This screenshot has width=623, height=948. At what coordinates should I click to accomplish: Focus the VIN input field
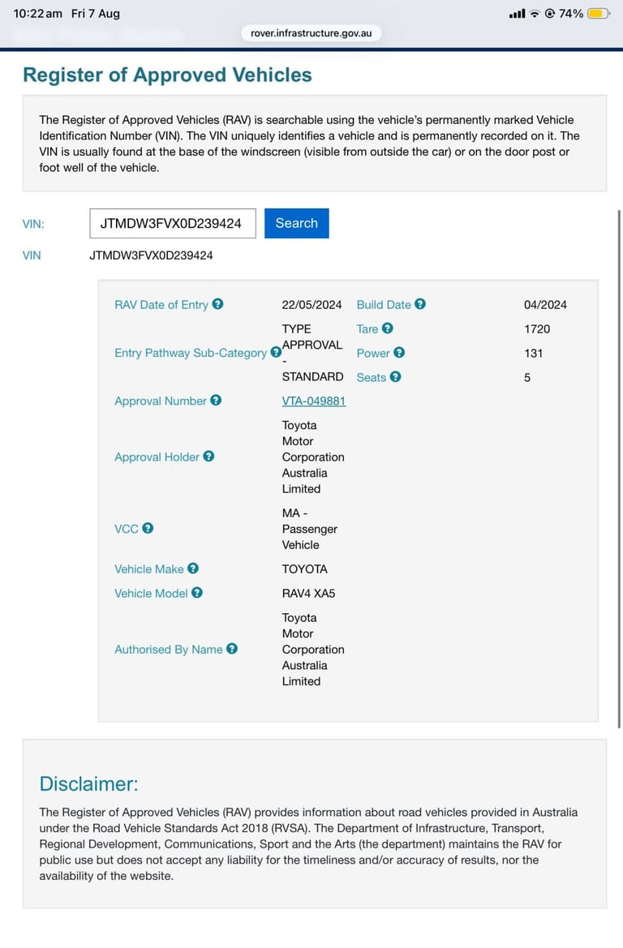click(x=173, y=223)
